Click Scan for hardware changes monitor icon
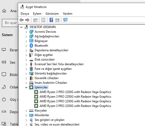145x126 pixels. pos(65,20)
